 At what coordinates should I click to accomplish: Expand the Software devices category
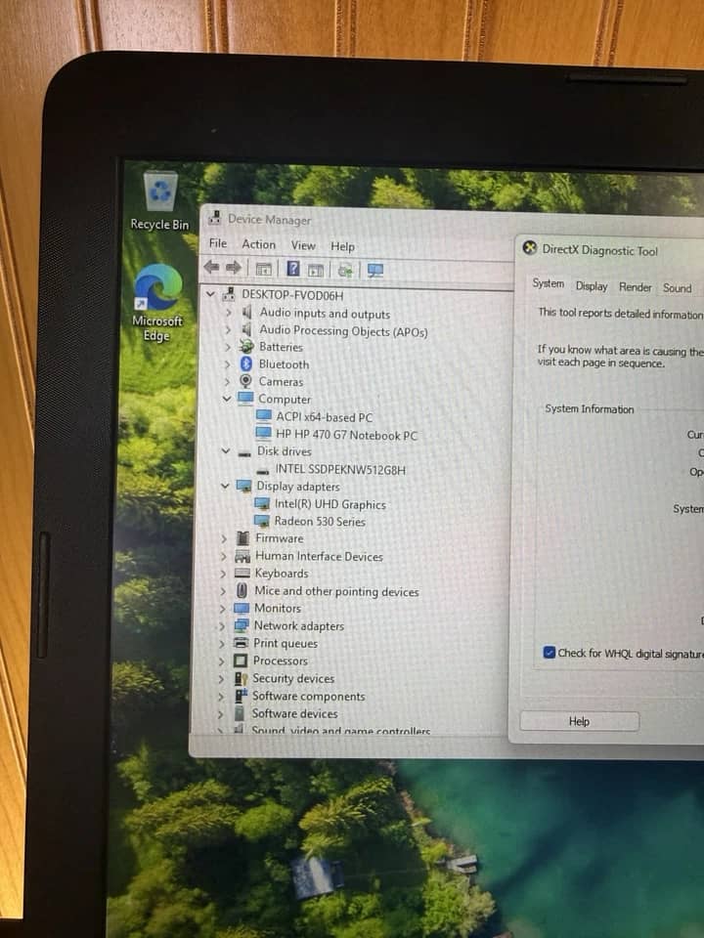pos(220,713)
